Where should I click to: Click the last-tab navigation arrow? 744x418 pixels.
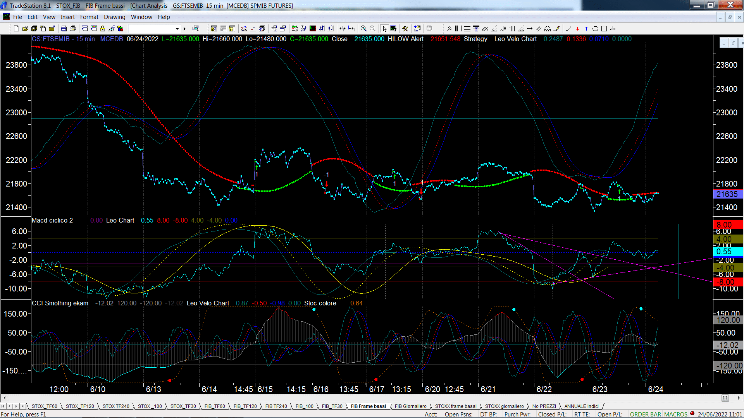(x=22, y=406)
